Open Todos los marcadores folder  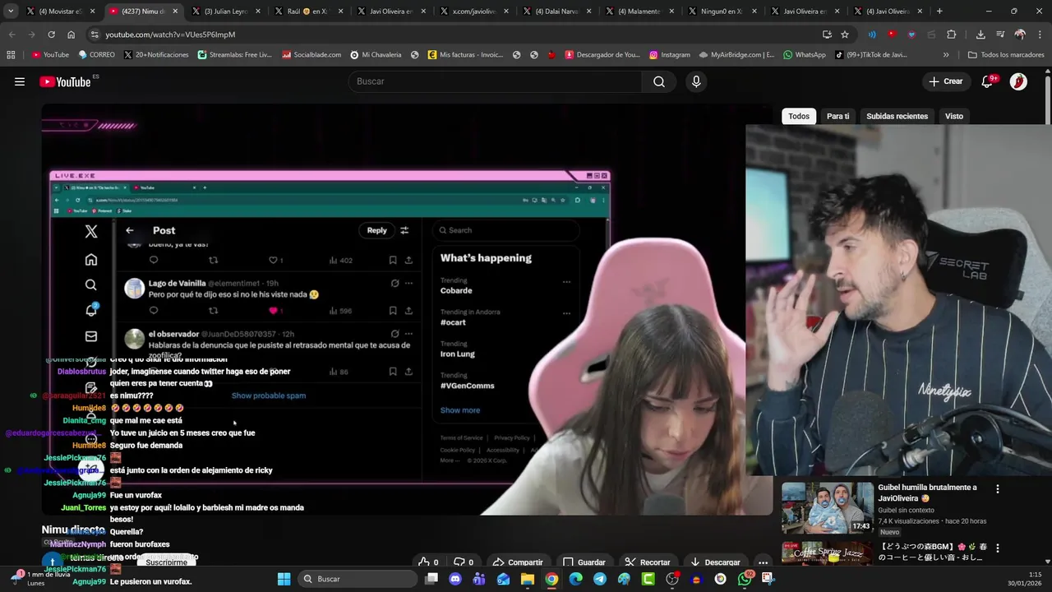(1006, 55)
